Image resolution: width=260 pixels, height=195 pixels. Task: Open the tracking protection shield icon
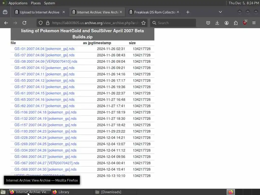[41, 23]
